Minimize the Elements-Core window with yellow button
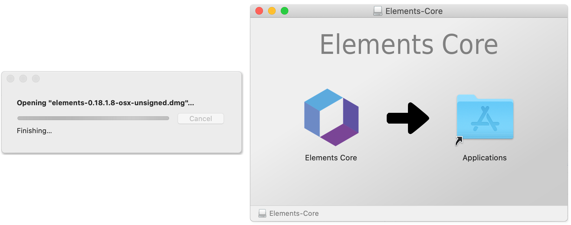This screenshot has width=571, height=225. coord(272,11)
